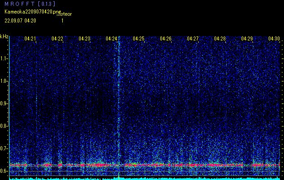This screenshot has width=284, height=180.
Task: Click the meteor count value 1
Action: (x=62, y=21)
